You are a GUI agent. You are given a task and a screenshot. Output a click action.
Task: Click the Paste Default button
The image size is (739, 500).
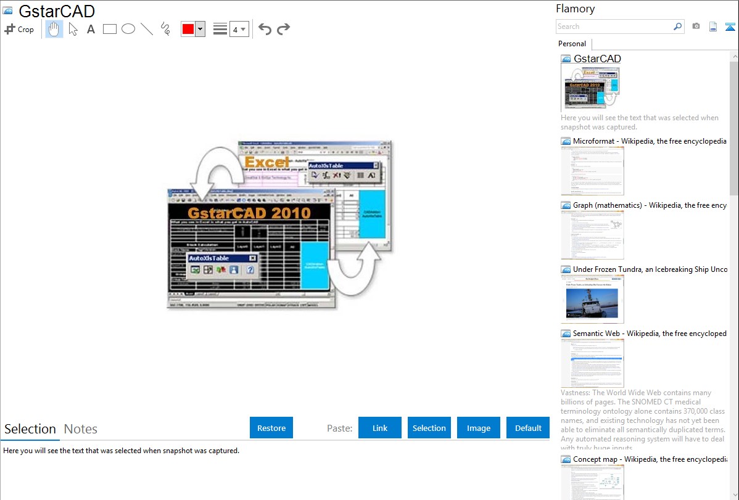[528, 428]
